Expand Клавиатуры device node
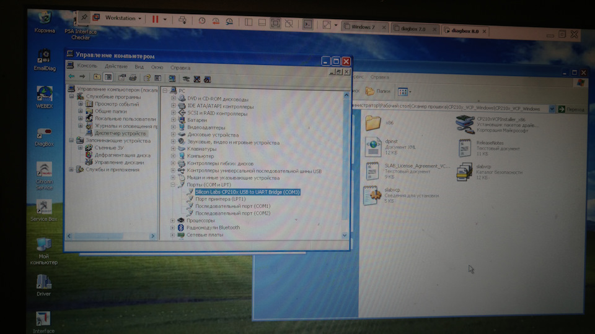The width and height of the screenshot is (595, 334). coord(173,148)
